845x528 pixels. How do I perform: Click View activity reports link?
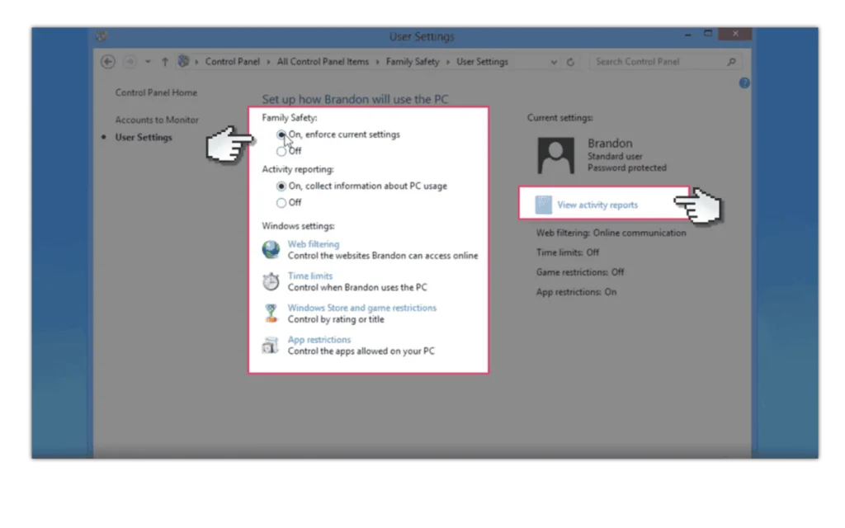(x=597, y=205)
